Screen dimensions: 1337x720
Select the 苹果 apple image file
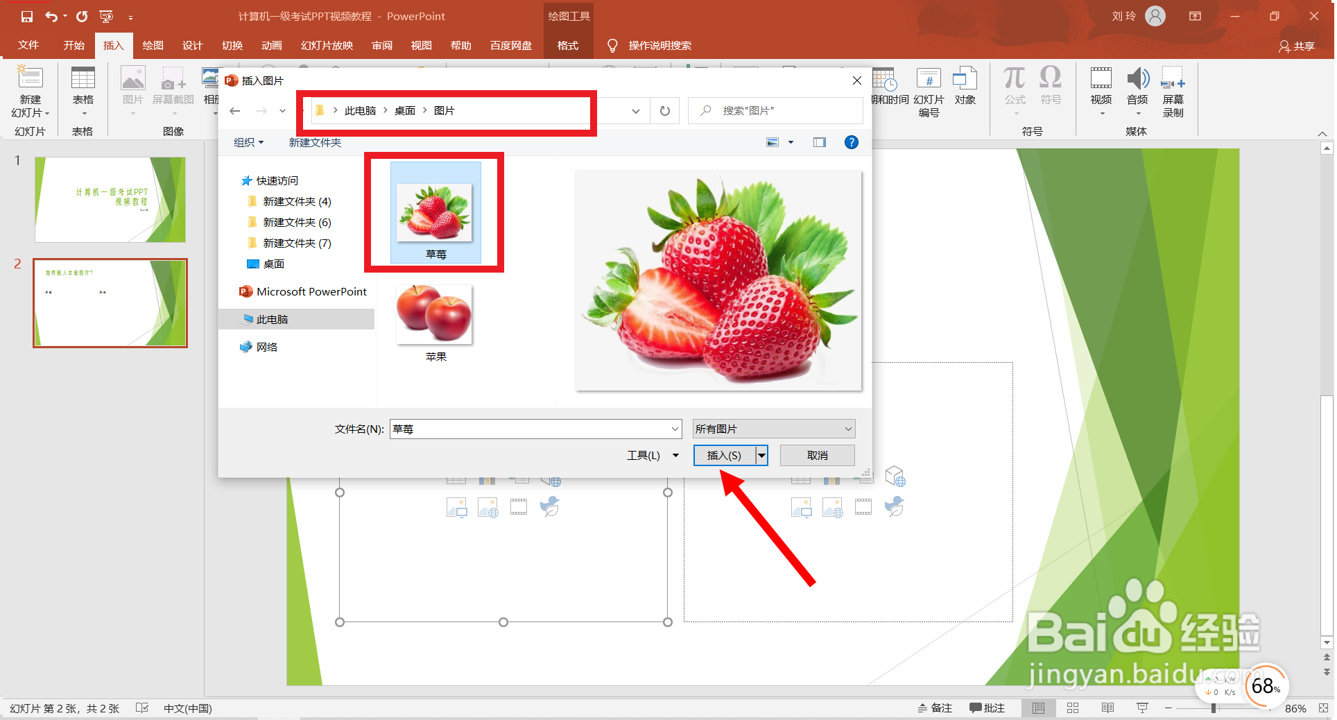pyautogui.click(x=435, y=323)
